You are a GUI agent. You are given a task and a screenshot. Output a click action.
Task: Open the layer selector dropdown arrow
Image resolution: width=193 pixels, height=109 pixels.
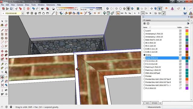tap(23, 13)
